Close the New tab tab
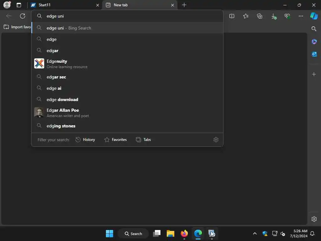321x241 pixels. click(173, 5)
